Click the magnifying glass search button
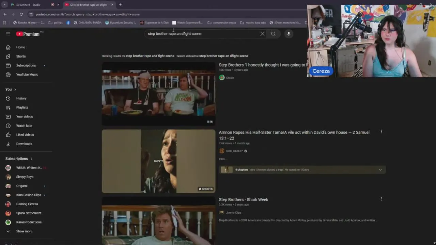 pyautogui.click(x=273, y=34)
